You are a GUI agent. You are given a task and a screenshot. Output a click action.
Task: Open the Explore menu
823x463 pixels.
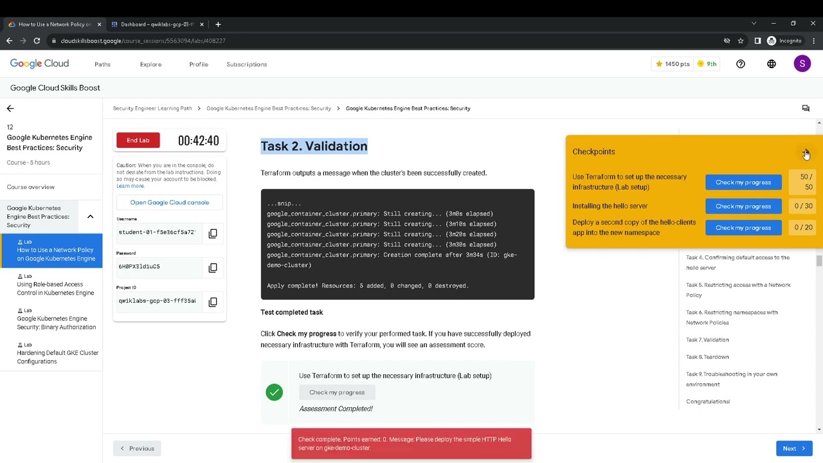(x=150, y=64)
